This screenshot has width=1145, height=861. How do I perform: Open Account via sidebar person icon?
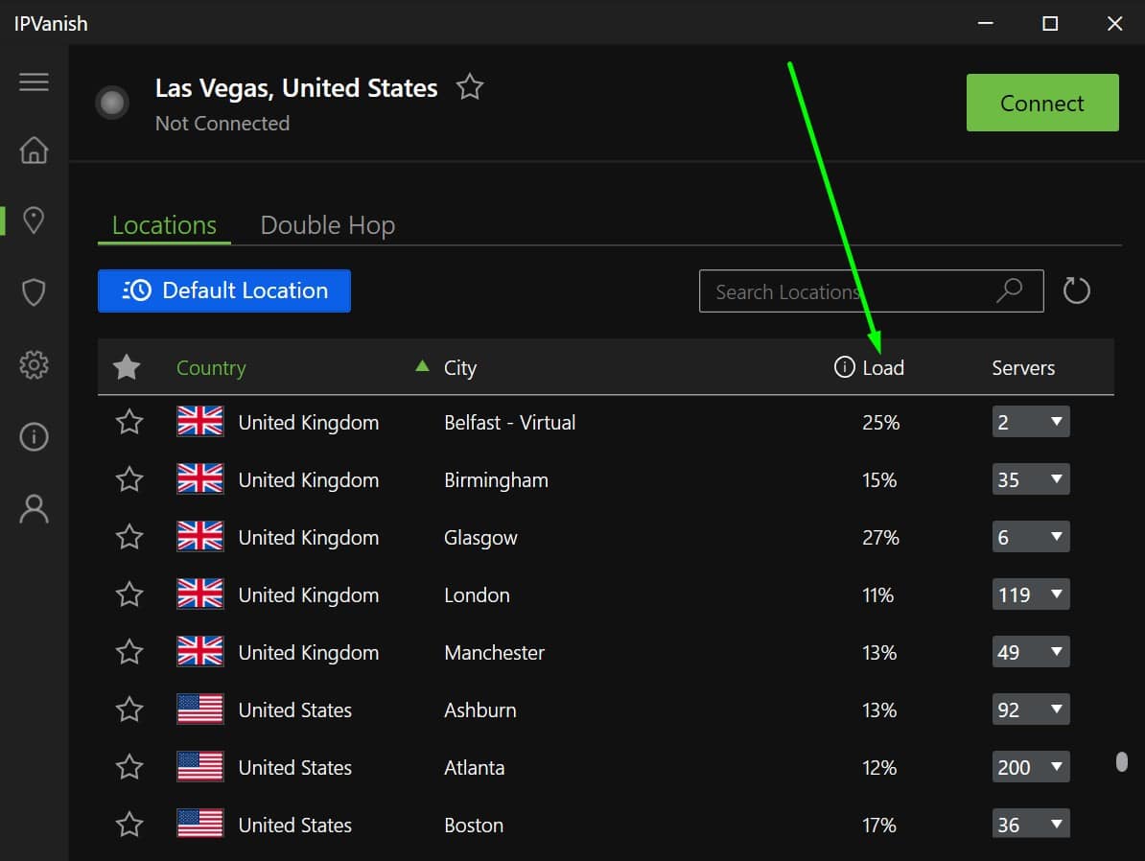tap(34, 509)
